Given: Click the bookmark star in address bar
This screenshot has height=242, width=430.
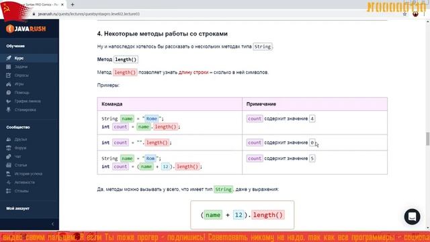Looking at the screenshot, I should pos(404,14).
